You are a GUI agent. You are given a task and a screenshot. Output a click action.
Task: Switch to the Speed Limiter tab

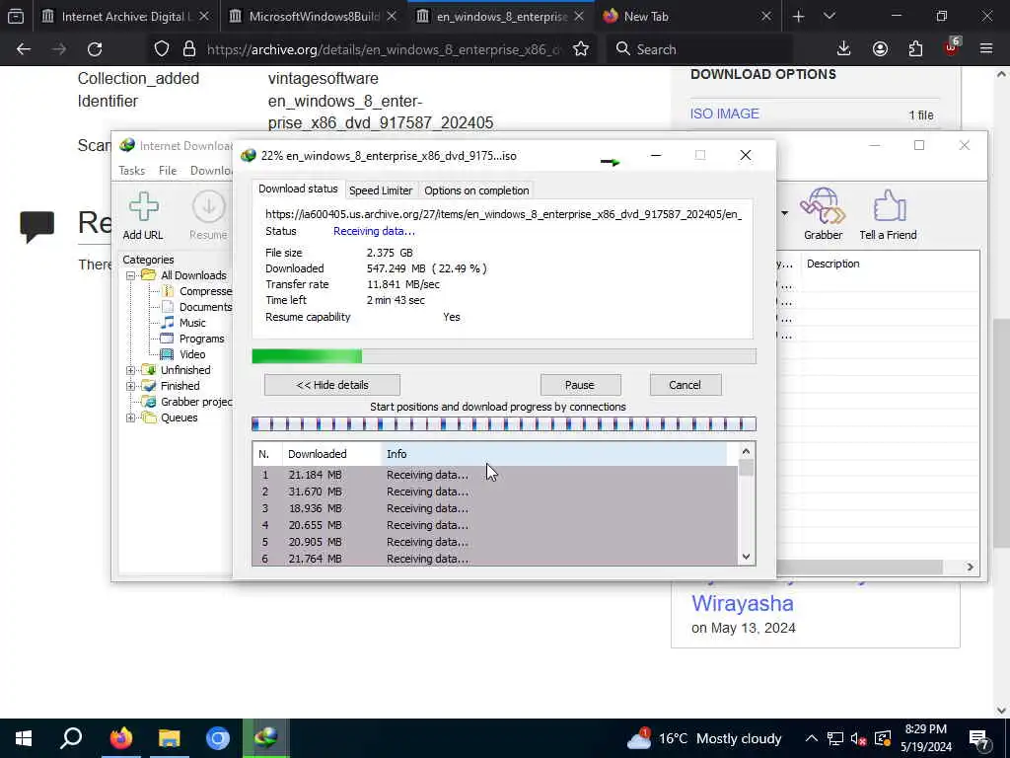point(380,190)
